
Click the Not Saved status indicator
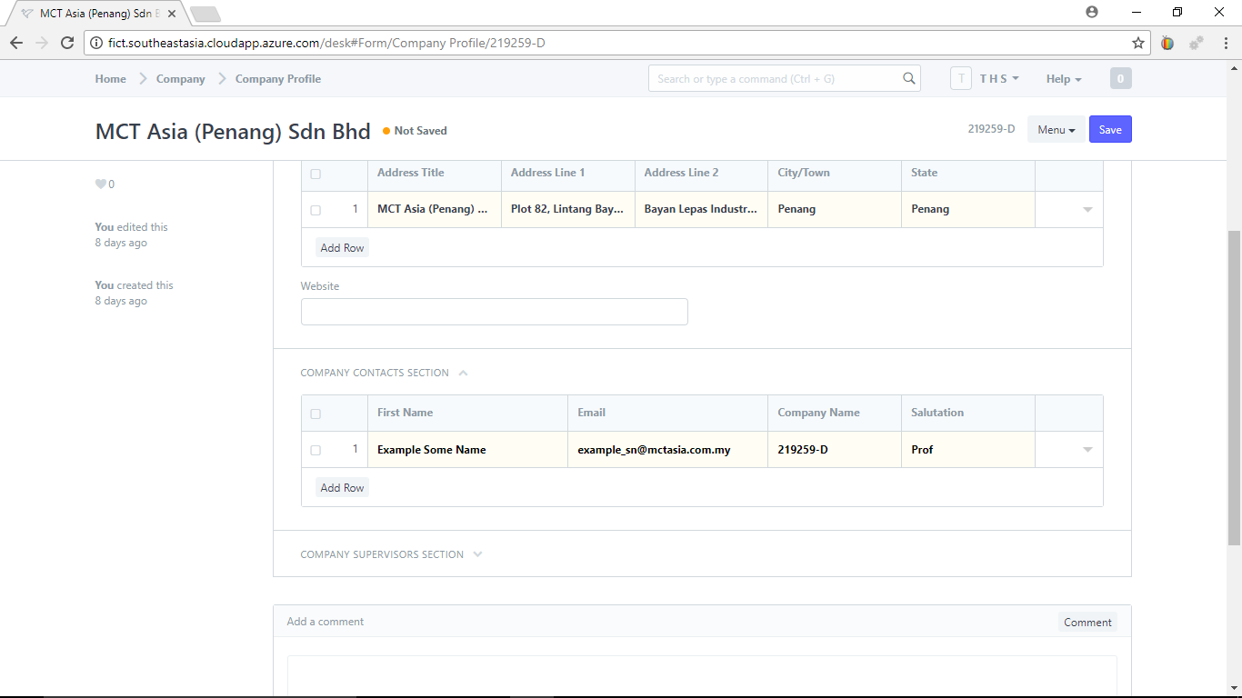pyautogui.click(x=415, y=131)
